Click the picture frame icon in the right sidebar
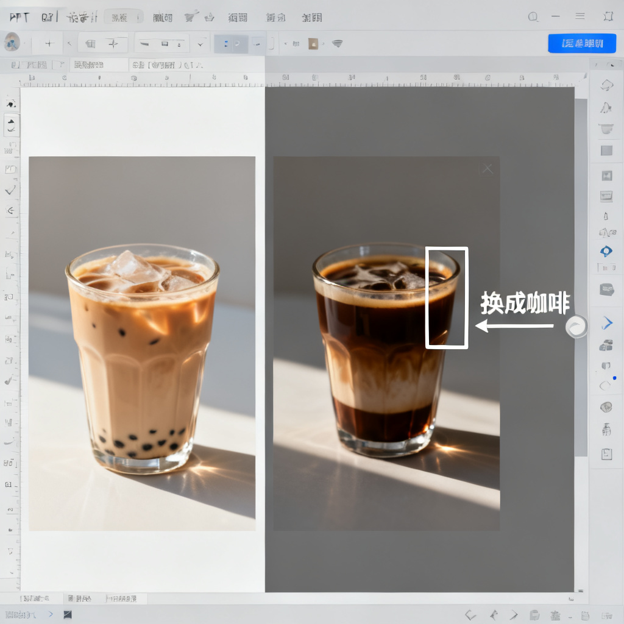 point(607,175)
